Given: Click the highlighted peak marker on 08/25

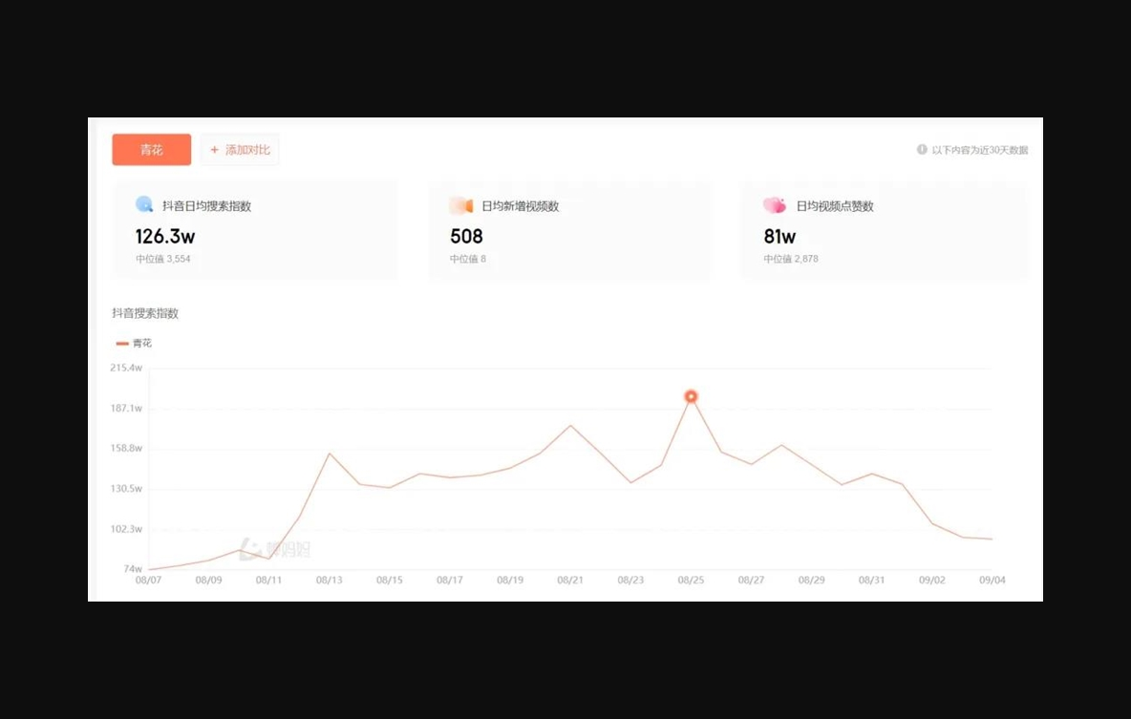Looking at the screenshot, I should point(691,396).
